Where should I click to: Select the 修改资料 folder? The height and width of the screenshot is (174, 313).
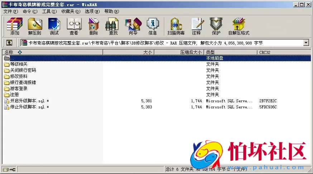19,76
